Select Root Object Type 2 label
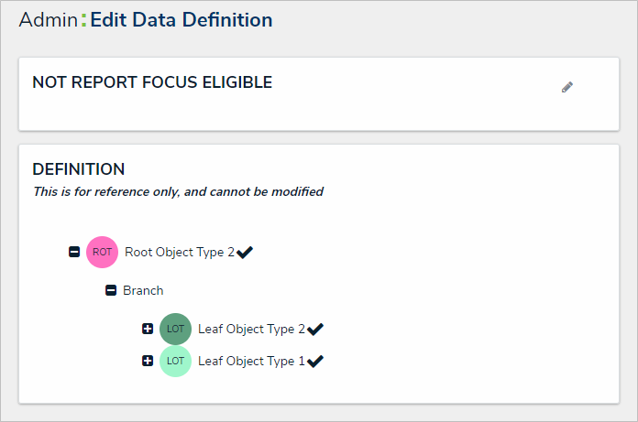The image size is (638, 422). coord(180,252)
